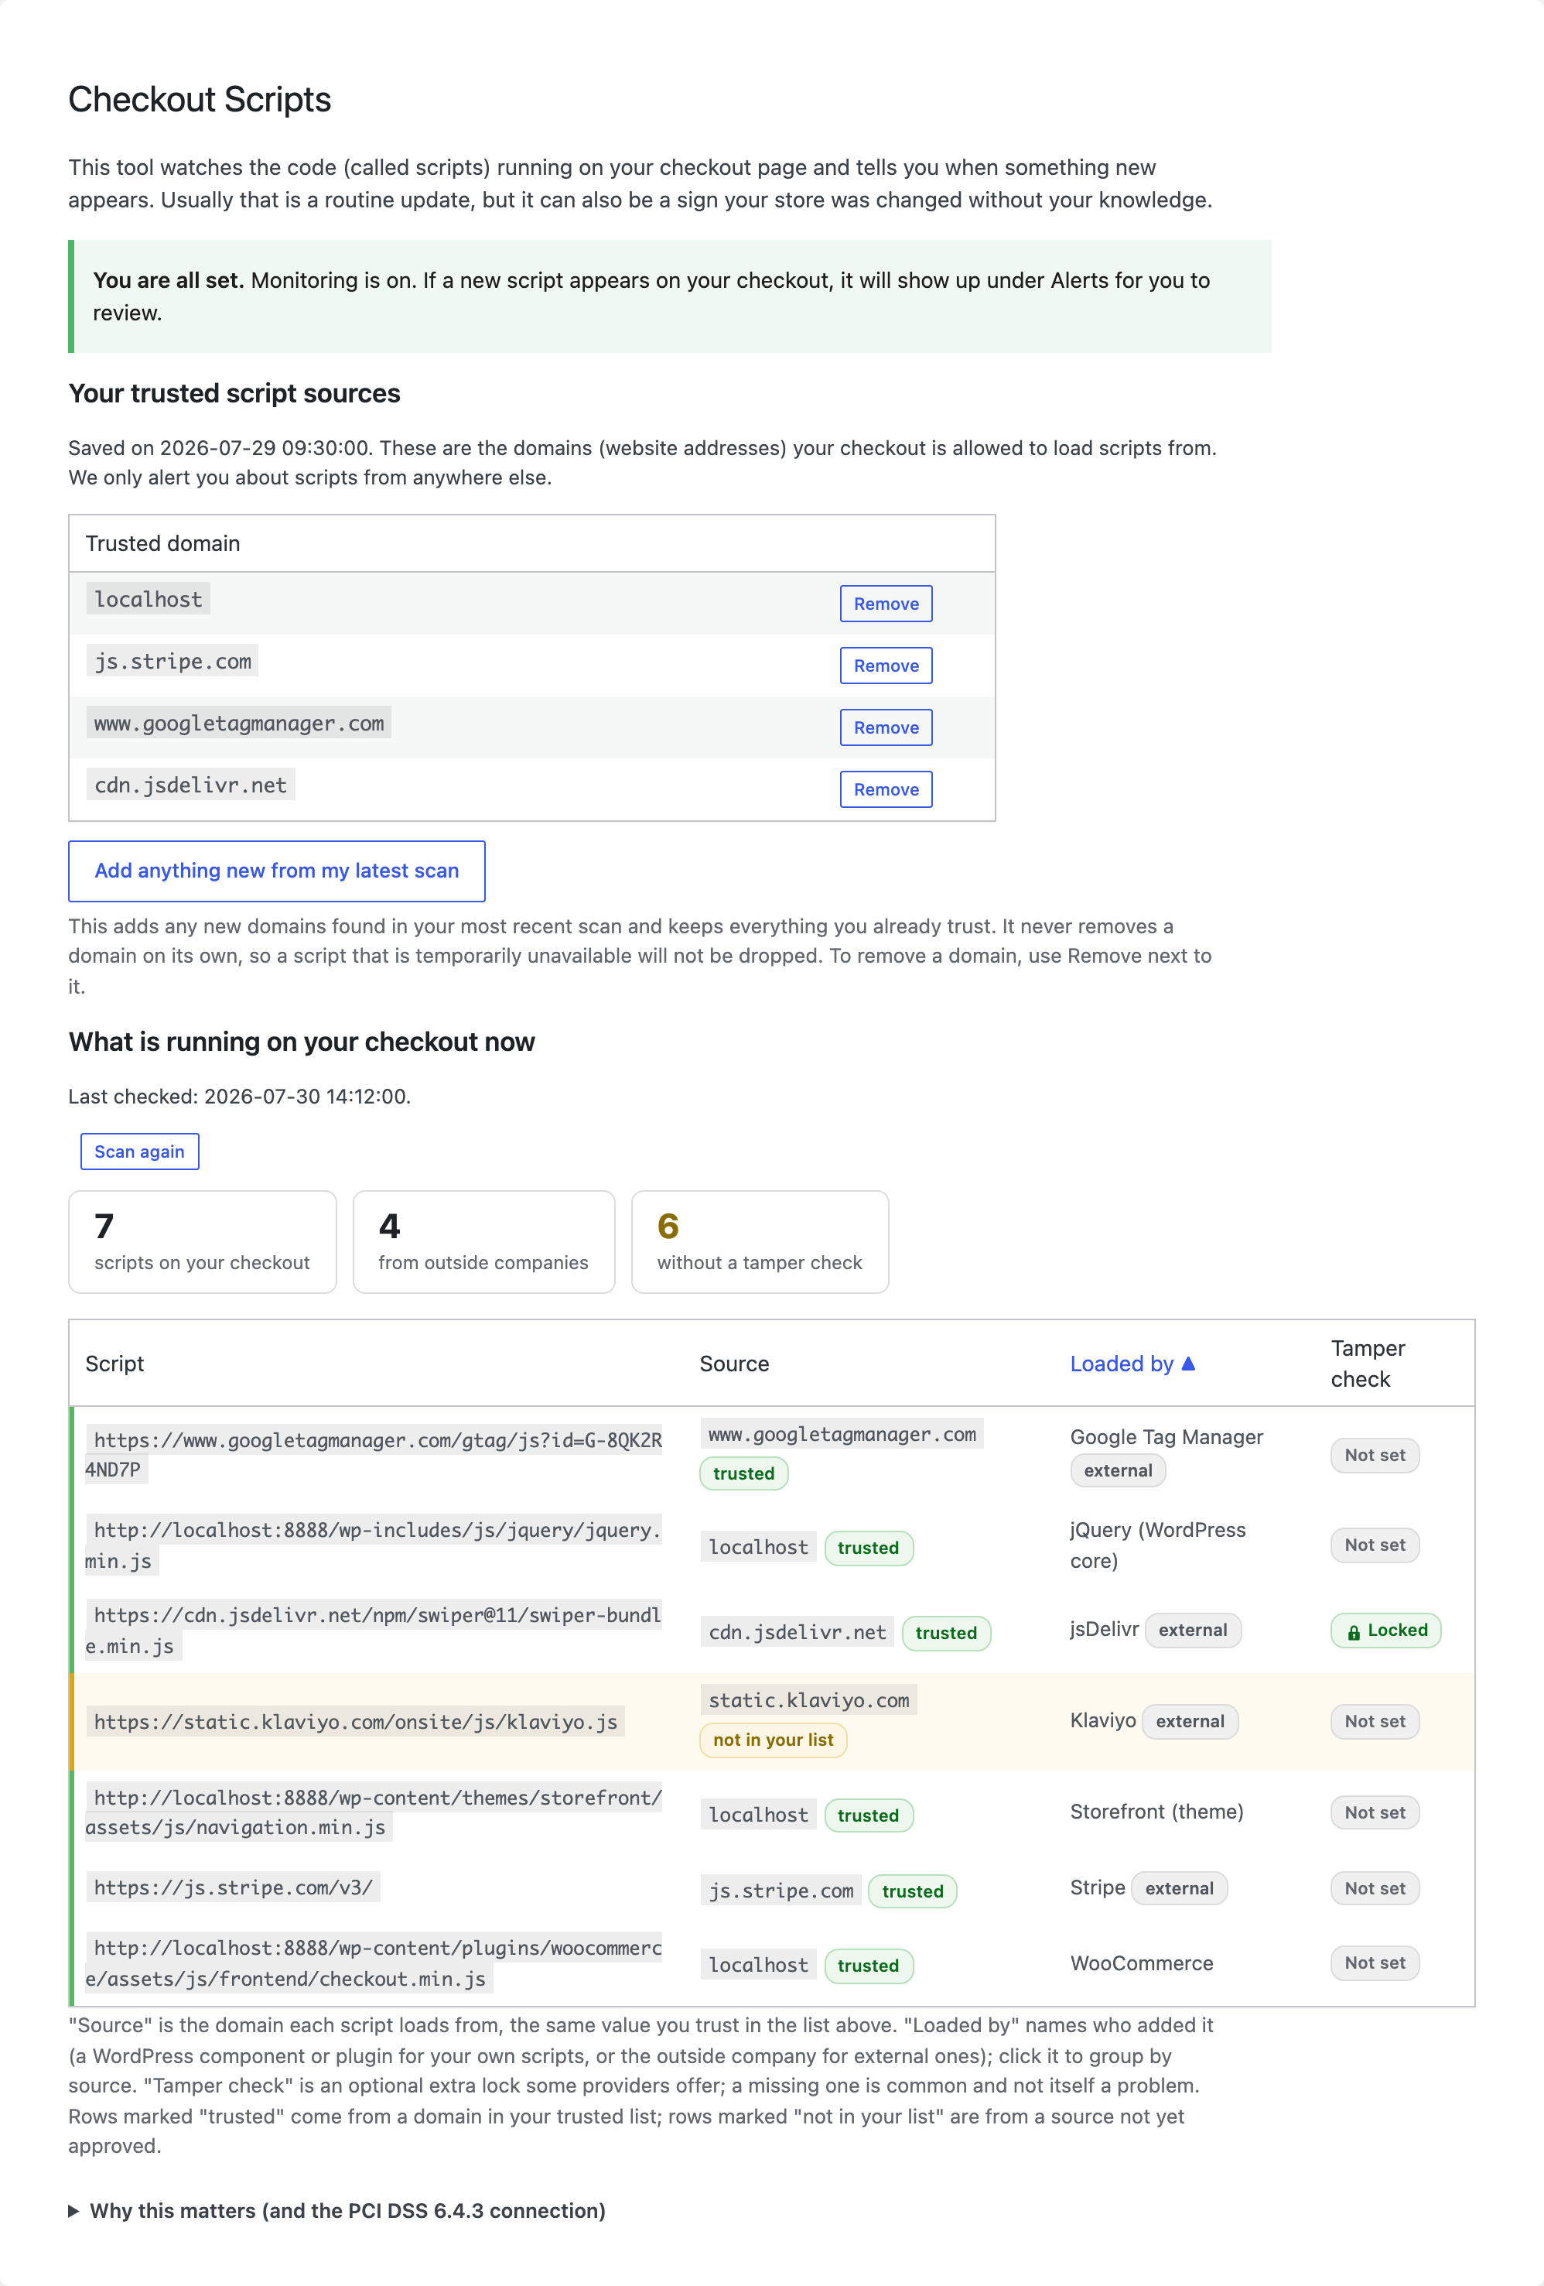Select the checkout.min.js script URL
Image resolution: width=1544 pixels, height=2286 pixels.
pos(373,1963)
